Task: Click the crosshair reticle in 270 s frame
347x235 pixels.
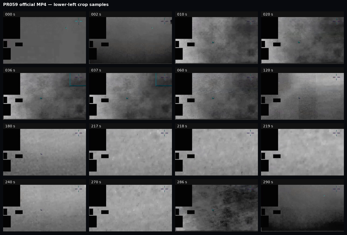Action: (x=164, y=189)
